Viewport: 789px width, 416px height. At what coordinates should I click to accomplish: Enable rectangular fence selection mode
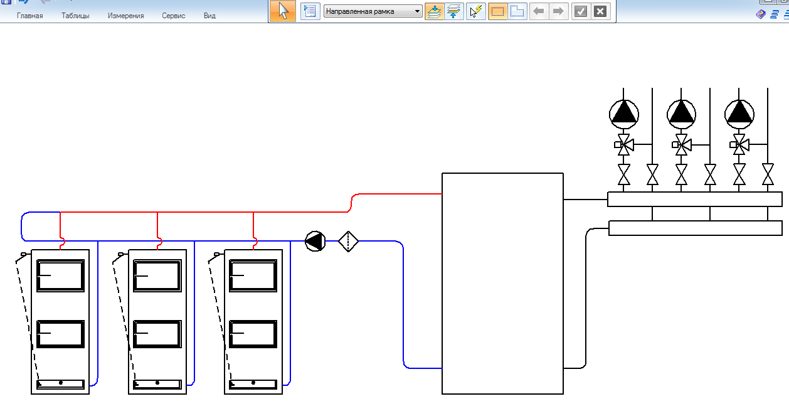[x=497, y=11]
